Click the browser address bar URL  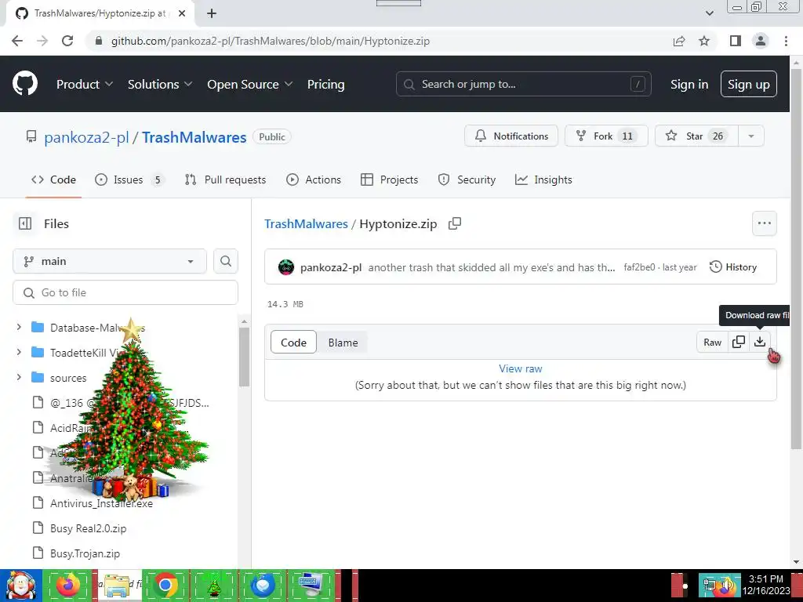[271, 41]
